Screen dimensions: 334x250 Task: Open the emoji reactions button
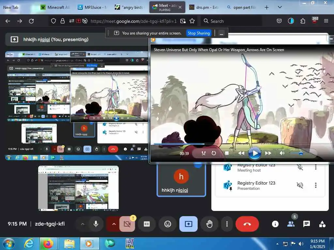click(168, 224)
